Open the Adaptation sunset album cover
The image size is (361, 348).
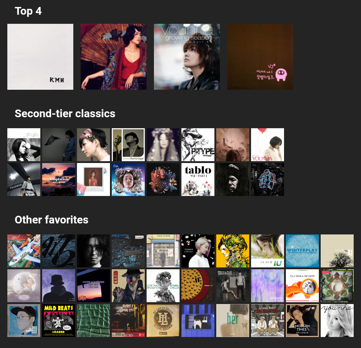pos(59,179)
